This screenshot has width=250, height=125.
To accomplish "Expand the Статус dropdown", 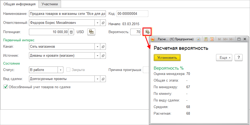I will pos(61,70).
